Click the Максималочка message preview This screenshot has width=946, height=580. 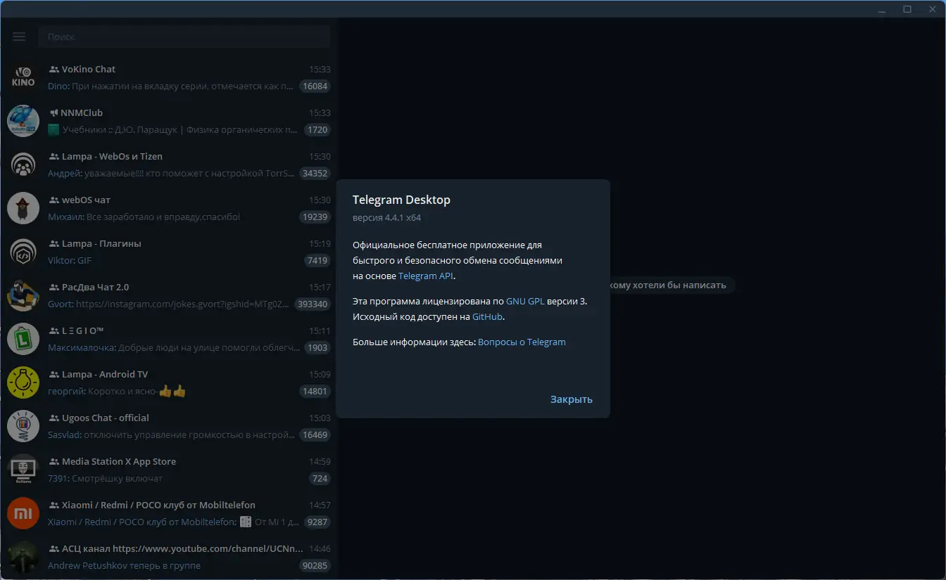pos(173,348)
